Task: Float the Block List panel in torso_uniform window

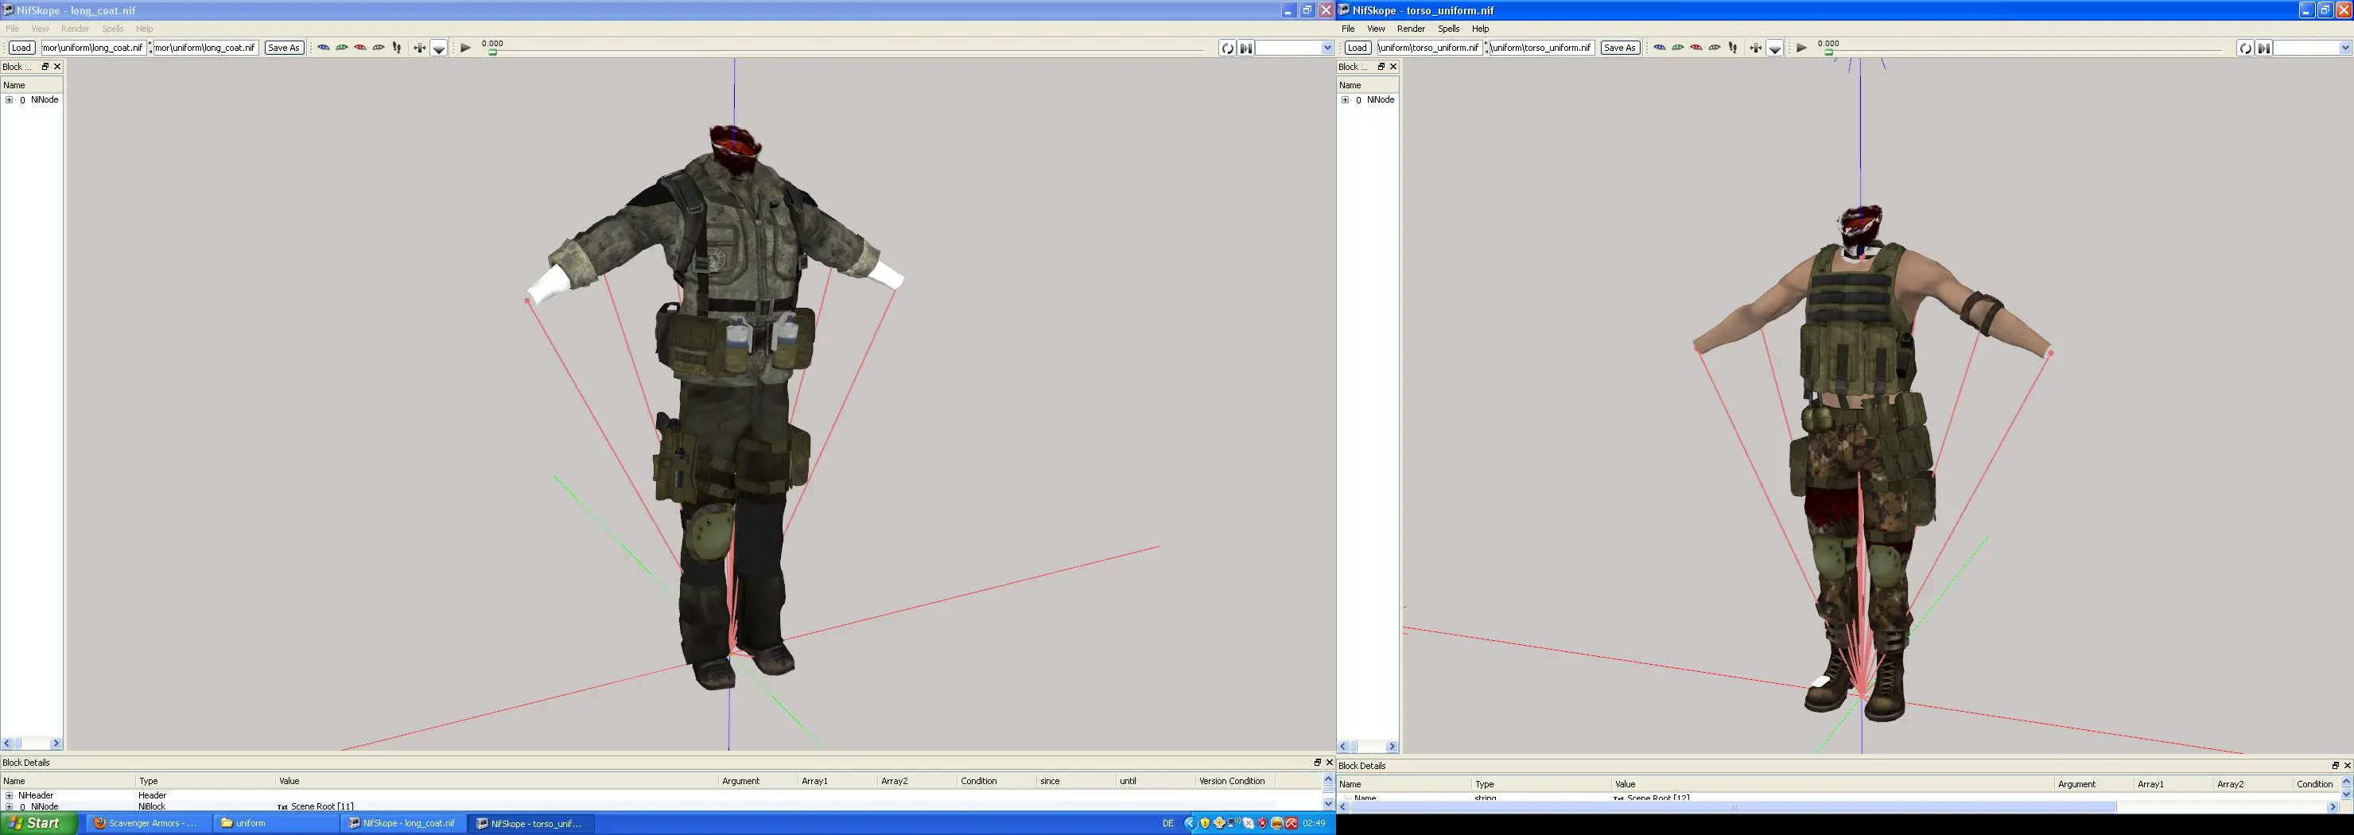Action: [x=1381, y=67]
